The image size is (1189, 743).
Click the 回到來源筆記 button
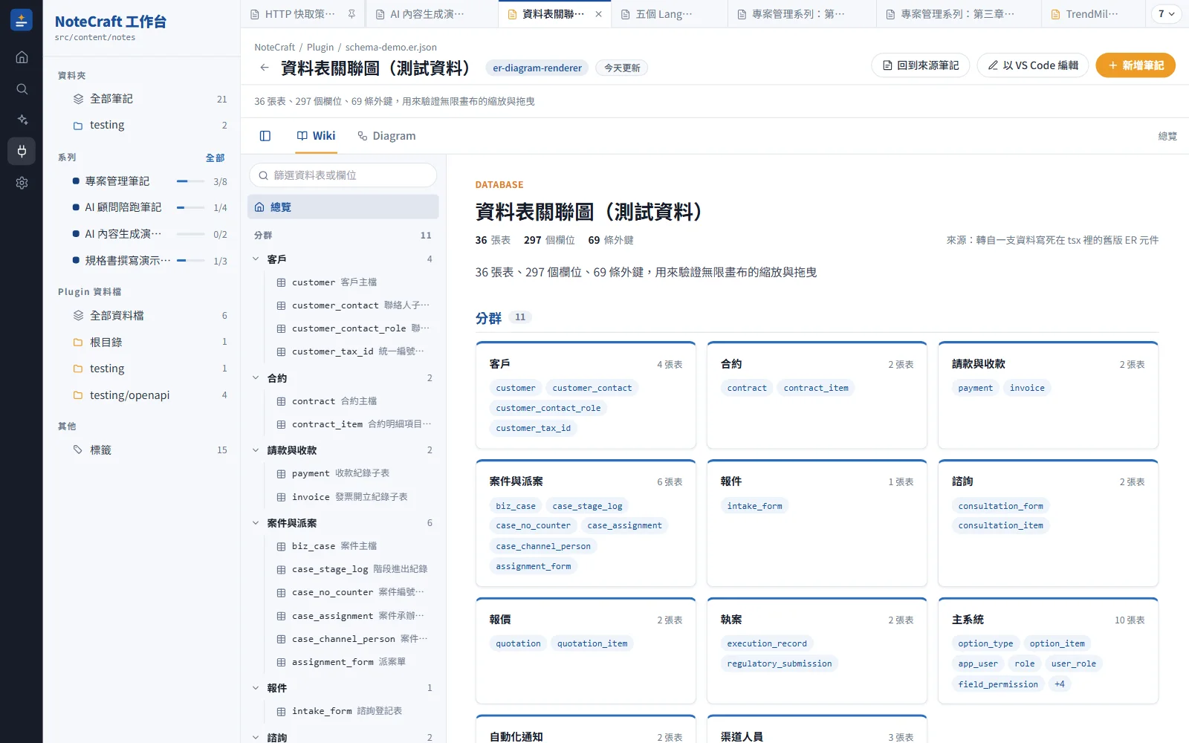[x=921, y=65]
